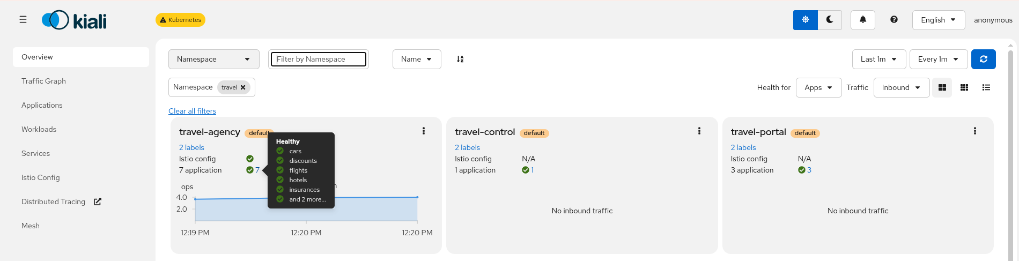Viewport: 1019px width, 261px height.
Task: Select compact cards view
Action: click(964, 87)
